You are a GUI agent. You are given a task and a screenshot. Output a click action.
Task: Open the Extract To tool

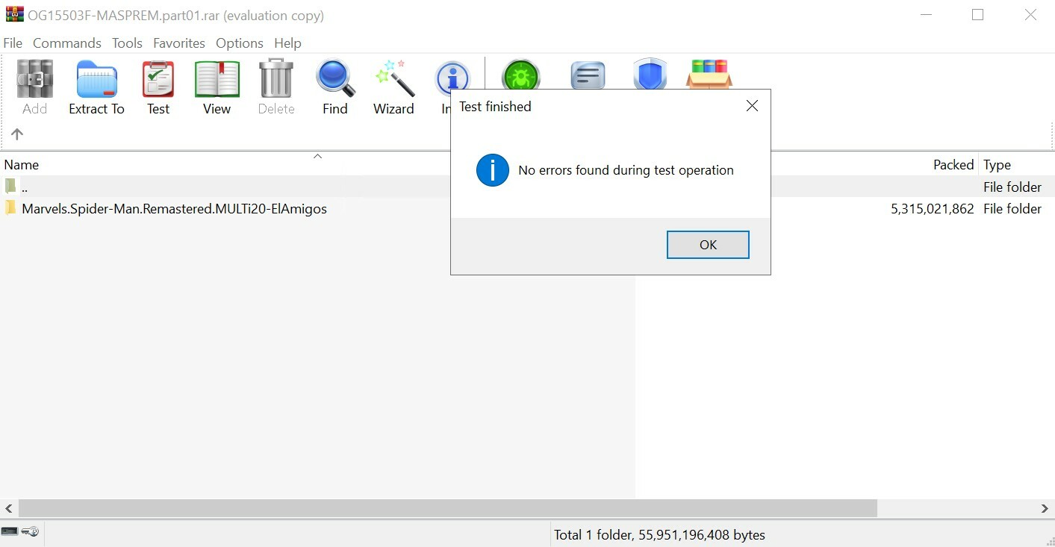96,78
